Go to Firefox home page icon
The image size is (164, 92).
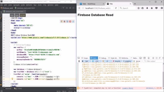coord(152,8)
